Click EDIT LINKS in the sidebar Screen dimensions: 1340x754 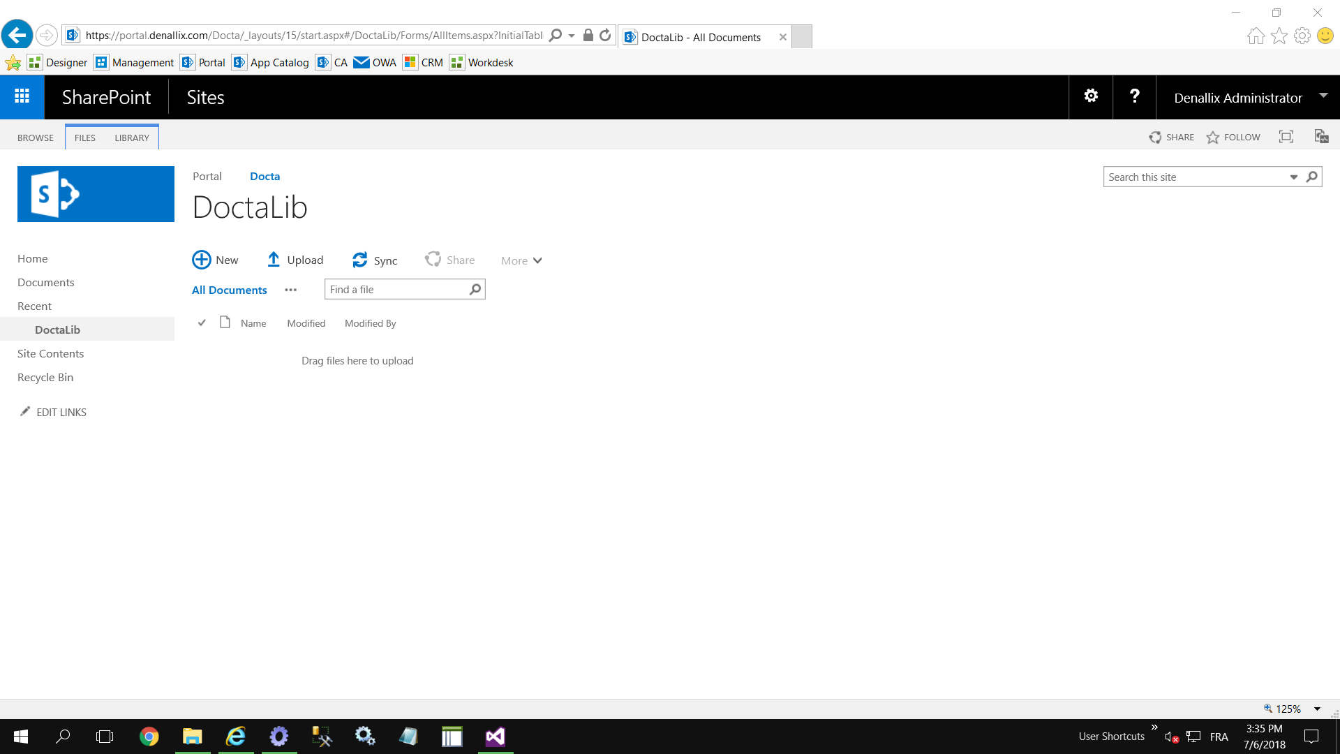61,412
